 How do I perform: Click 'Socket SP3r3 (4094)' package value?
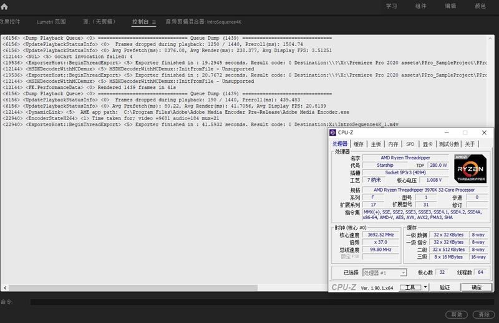click(x=405, y=172)
